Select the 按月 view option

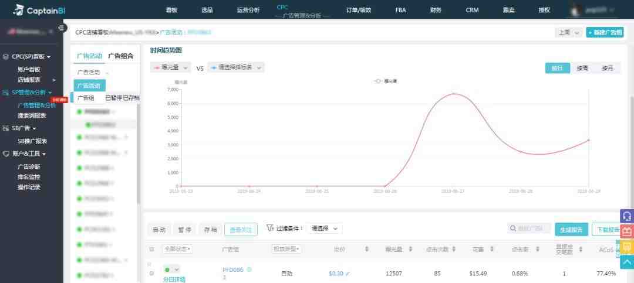(608, 68)
